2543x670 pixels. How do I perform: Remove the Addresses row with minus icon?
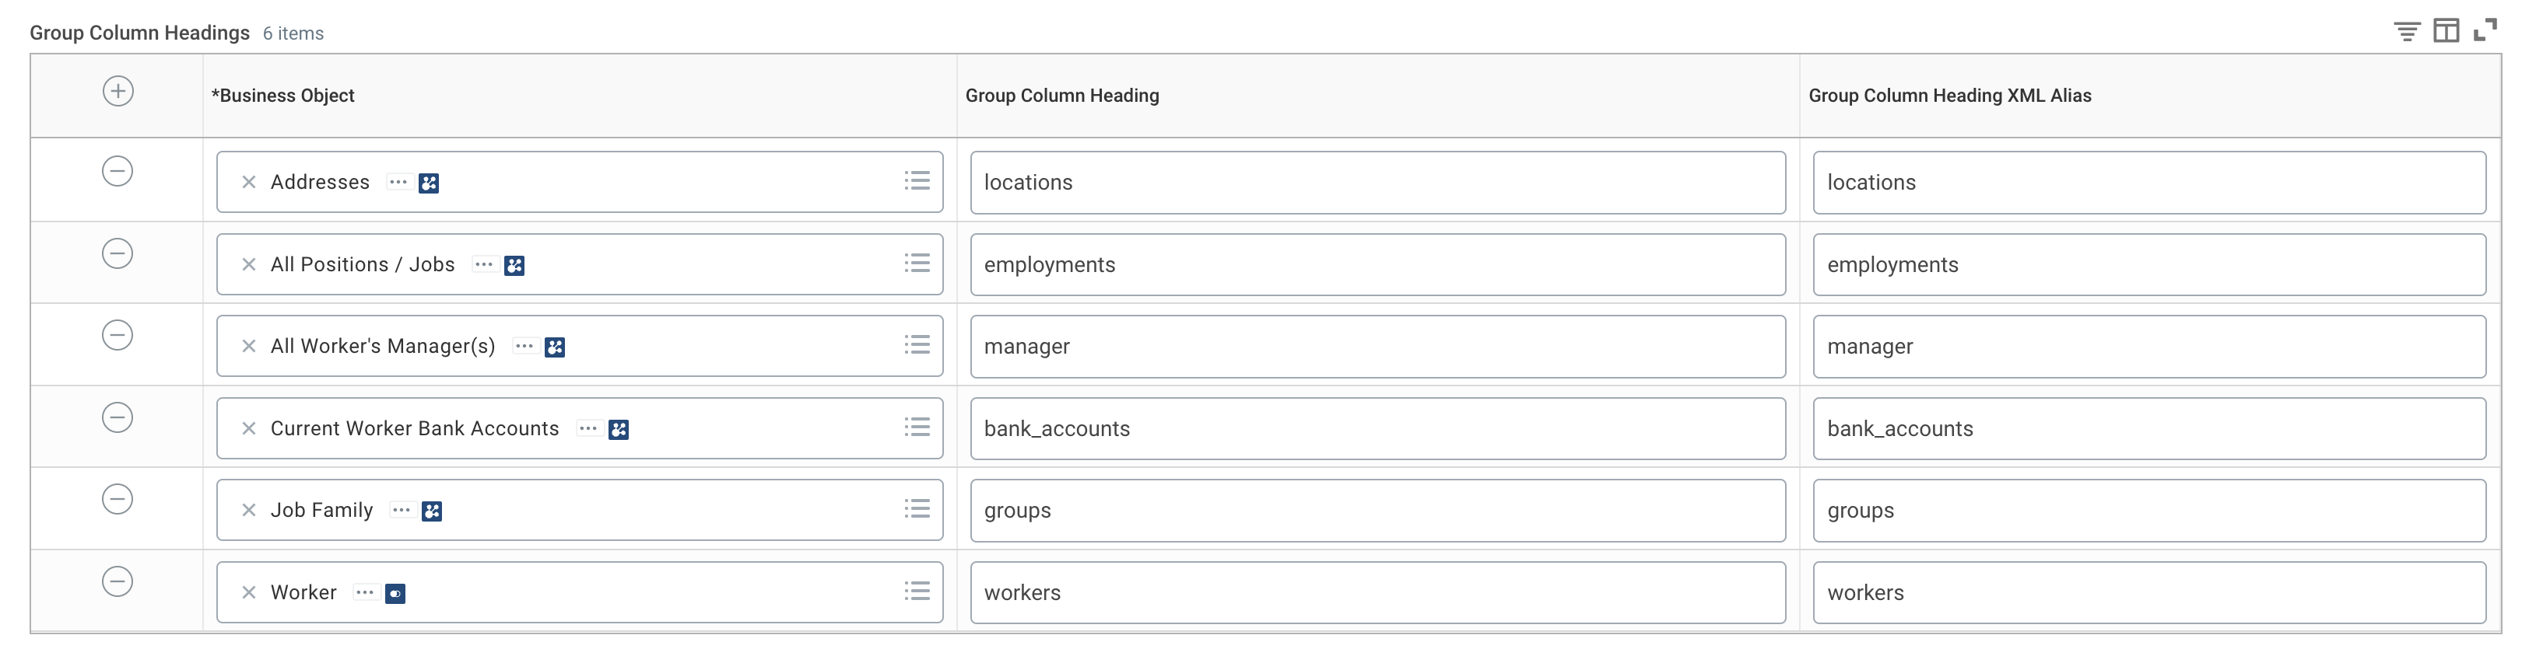pos(118,172)
